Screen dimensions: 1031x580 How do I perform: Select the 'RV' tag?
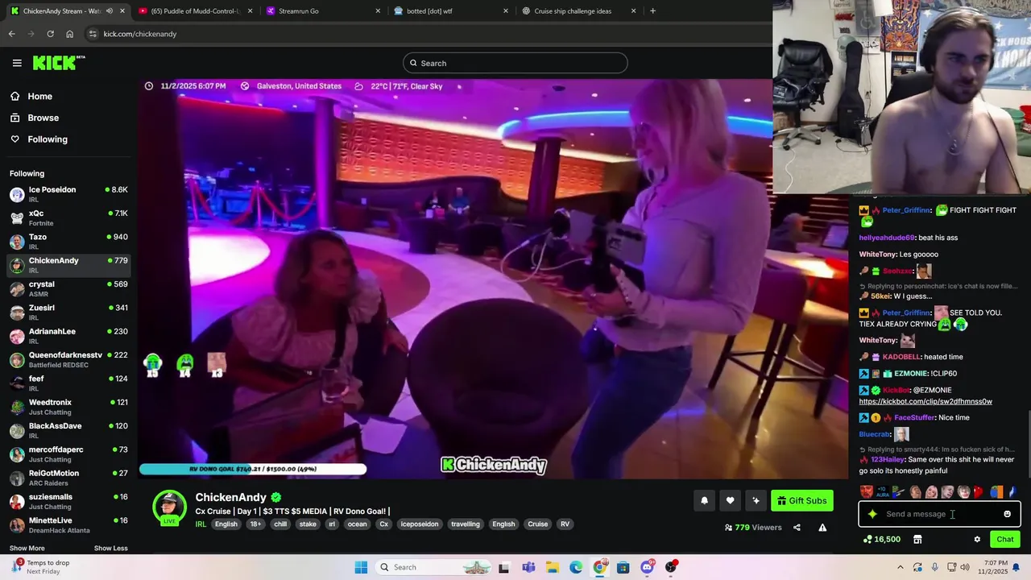pos(565,524)
